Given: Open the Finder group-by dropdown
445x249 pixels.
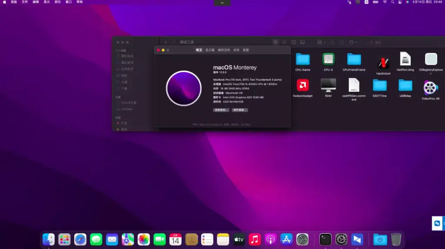Looking at the screenshot, I should tap(321, 42).
